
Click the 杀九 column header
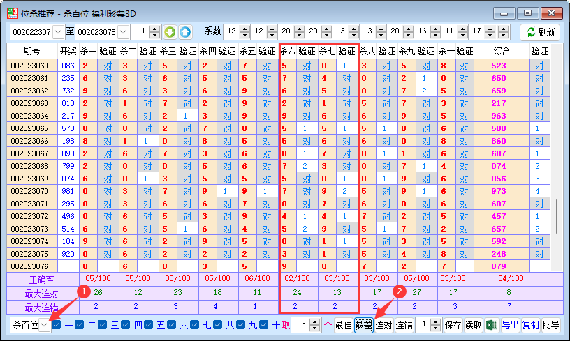(x=407, y=51)
